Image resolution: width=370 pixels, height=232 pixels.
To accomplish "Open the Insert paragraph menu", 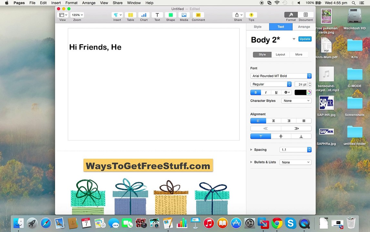I will coord(117,15).
